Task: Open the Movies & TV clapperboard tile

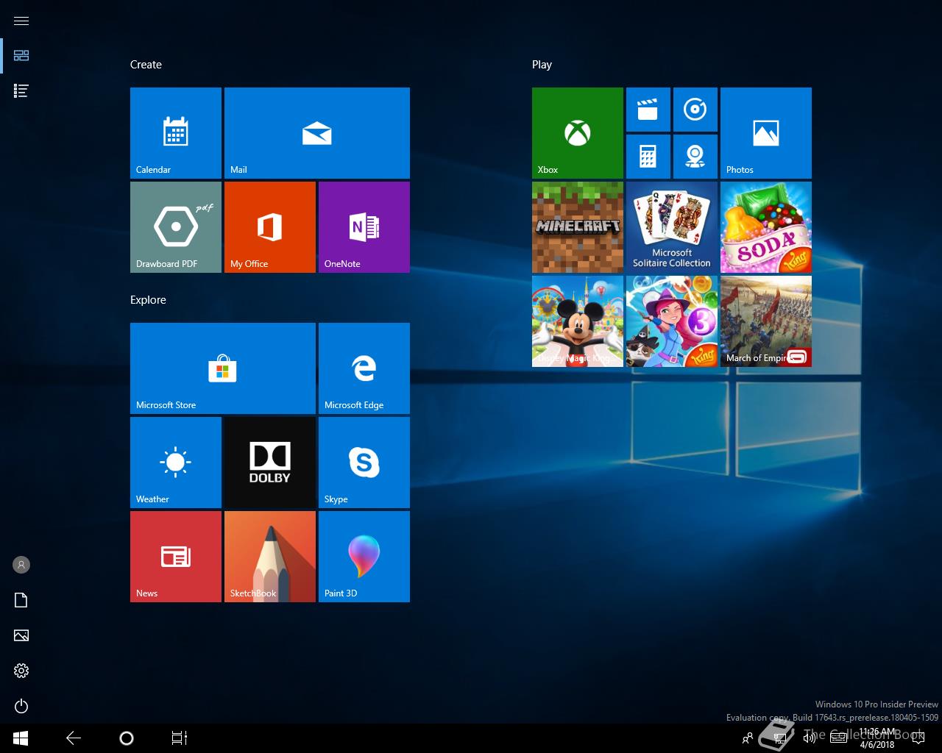Action: [x=648, y=110]
